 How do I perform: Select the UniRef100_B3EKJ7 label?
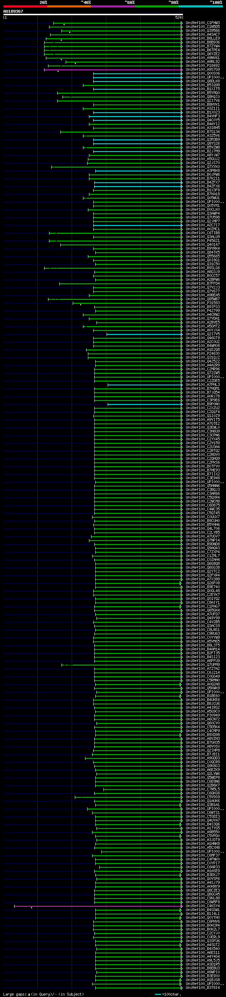[x=203, y=875]
